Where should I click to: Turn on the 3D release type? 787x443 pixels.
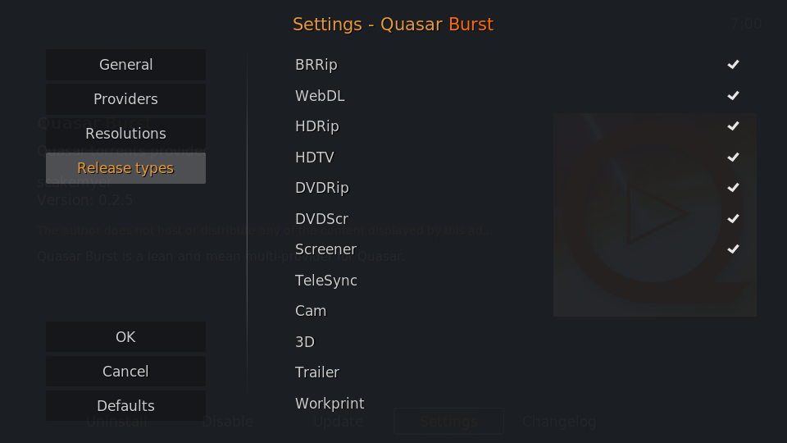coord(517,341)
